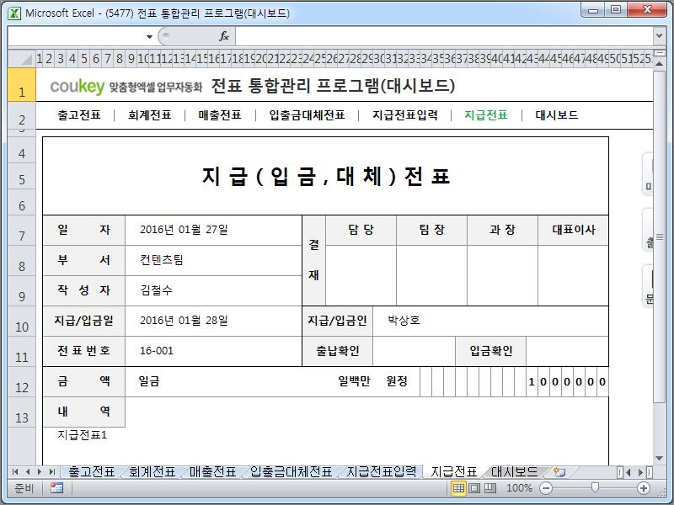Screen dimensions: 674x505
Task: Select the 일백만 amount text cell
Action: [354, 381]
